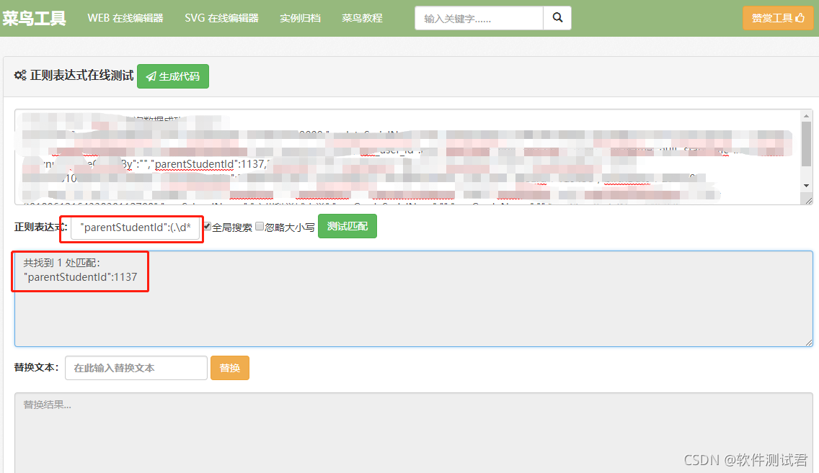The width and height of the screenshot is (819, 473).
Task: Click the magnifier search icon button
Action: click(x=557, y=18)
